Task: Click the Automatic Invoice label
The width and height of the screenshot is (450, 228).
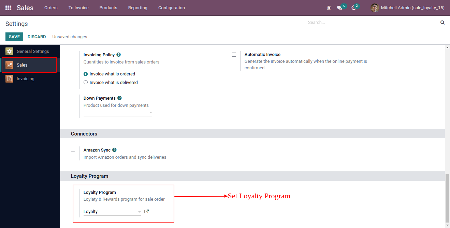Action: coord(262,55)
